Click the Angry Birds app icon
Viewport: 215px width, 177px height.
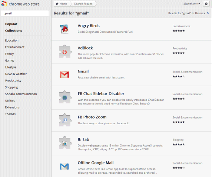[x=64, y=29]
